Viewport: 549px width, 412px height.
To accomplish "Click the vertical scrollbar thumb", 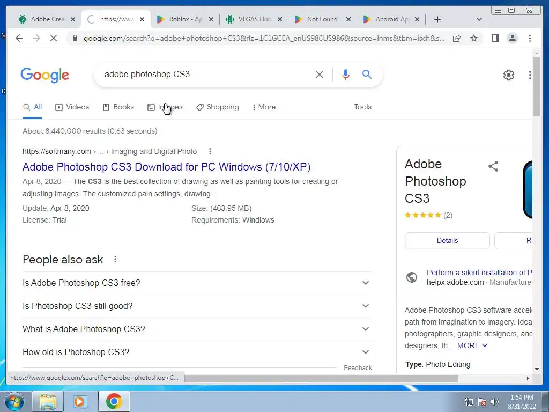I will point(537,86).
